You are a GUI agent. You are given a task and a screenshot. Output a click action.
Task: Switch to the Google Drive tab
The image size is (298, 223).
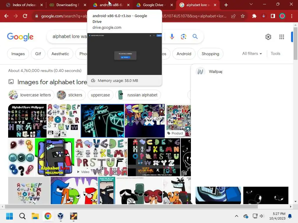click(154, 5)
